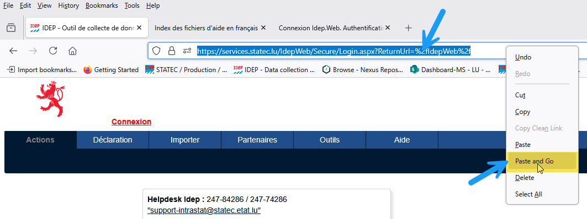587x219 pixels.
Task: Open STATEC / Production bookmark
Action: (186, 69)
